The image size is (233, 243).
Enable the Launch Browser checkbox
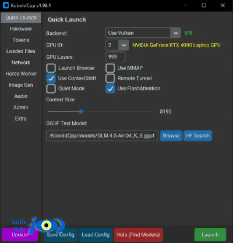(x=51, y=68)
